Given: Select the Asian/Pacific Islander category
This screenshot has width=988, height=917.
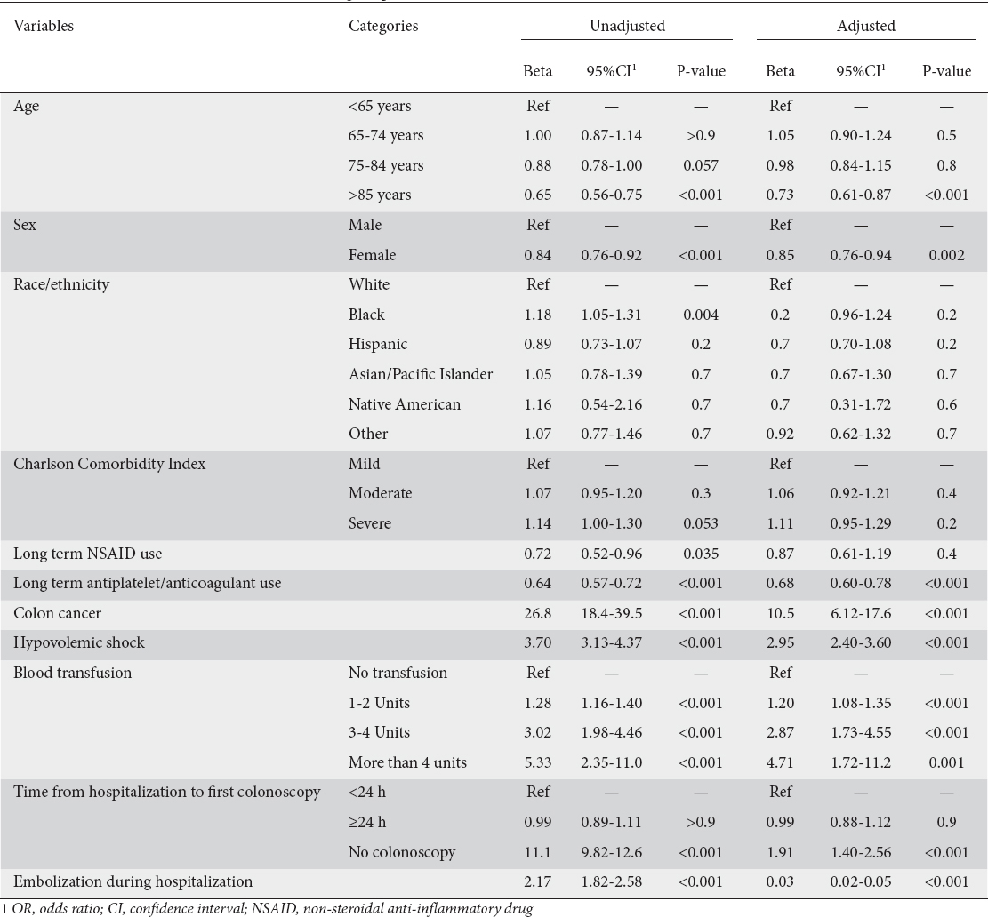Looking at the screenshot, I should pos(421,374).
